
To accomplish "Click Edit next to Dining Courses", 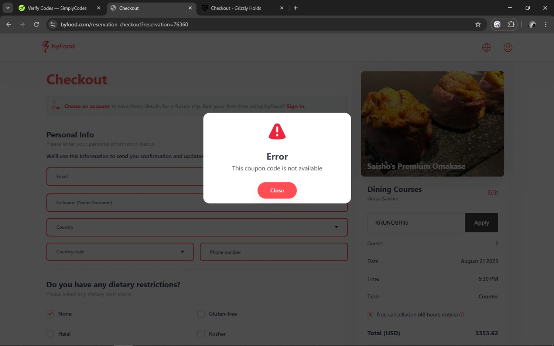I will [493, 193].
